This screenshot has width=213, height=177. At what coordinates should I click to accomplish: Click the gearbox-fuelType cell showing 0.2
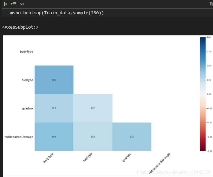pyautogui.click(x=93, y=108)
